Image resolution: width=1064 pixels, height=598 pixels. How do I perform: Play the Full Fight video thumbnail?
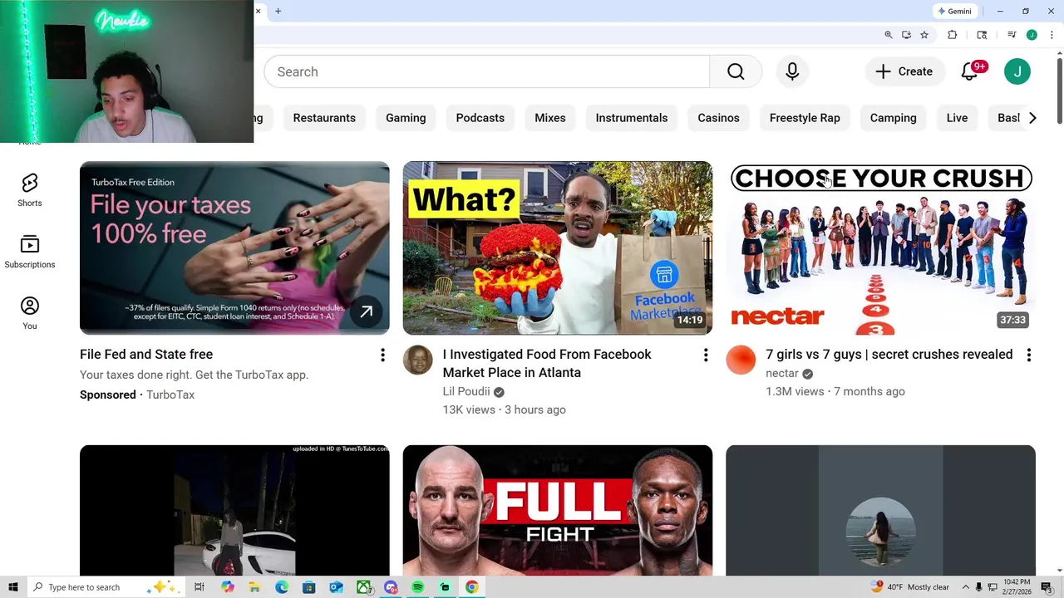click(558, 510)
